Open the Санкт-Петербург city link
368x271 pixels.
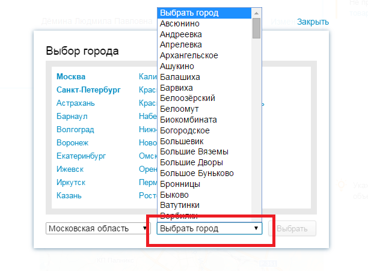point(88,90)
